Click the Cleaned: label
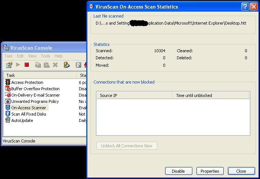This screenshot has height=179, width=260. (185, 51)
